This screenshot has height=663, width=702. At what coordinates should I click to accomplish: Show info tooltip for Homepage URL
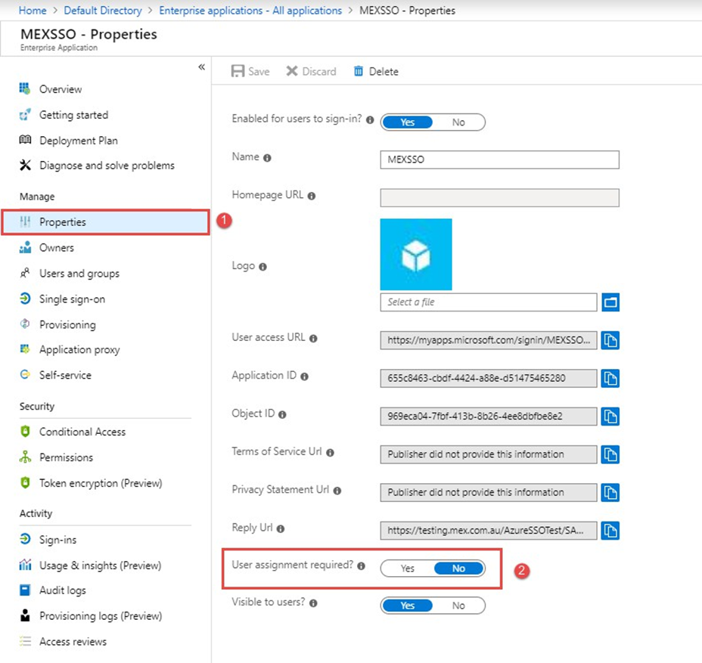click(x=312, y=196)
